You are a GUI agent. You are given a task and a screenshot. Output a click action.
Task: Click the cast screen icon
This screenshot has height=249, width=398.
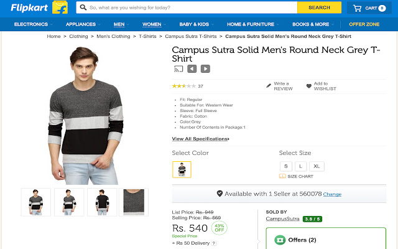(178, 69)
